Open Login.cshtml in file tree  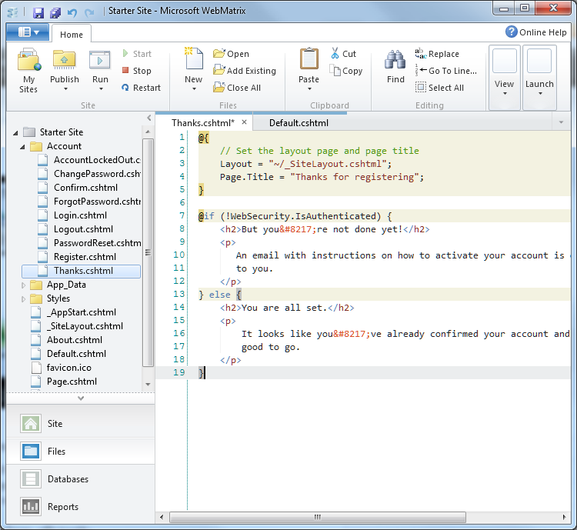[80, 215]
